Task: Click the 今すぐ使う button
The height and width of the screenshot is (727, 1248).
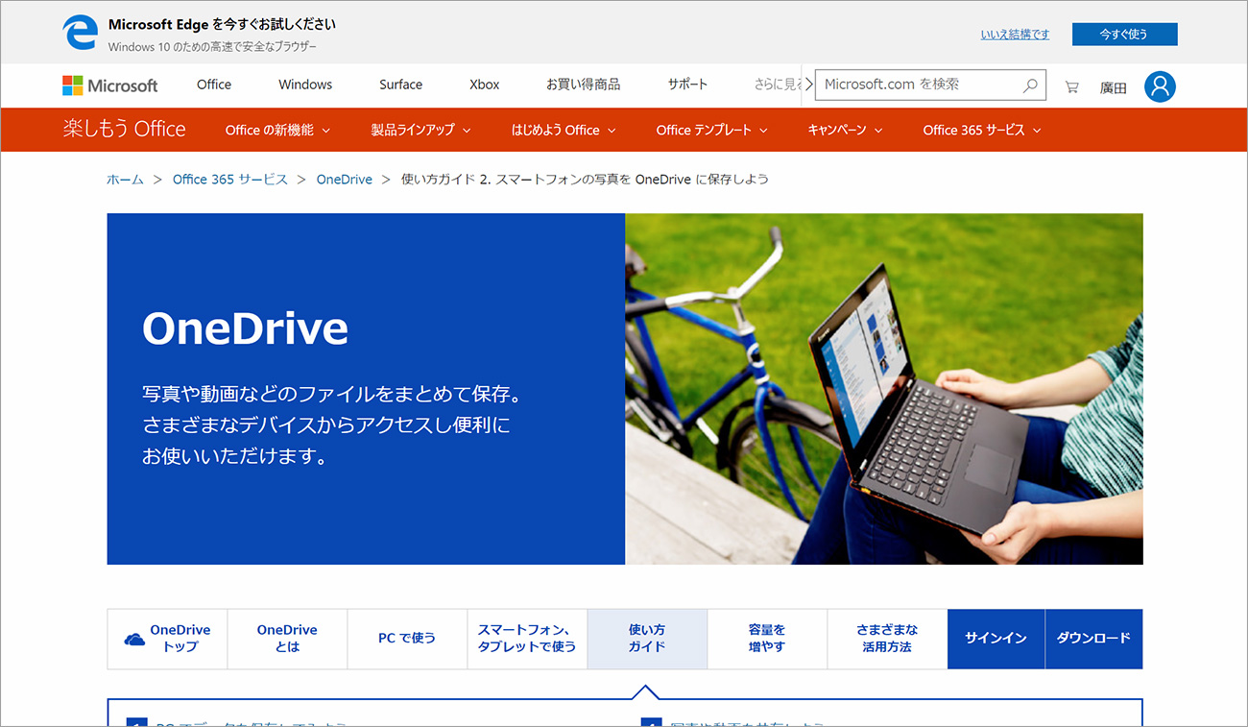Action: point(1124,35)
